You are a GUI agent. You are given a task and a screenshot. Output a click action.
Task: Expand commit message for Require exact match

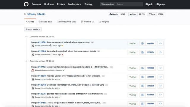pos(104,103)
